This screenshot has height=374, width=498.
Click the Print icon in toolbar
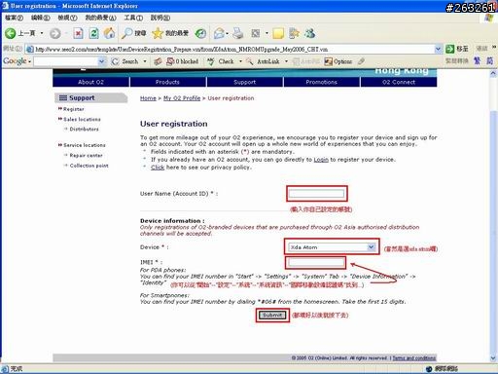[238, 33]
